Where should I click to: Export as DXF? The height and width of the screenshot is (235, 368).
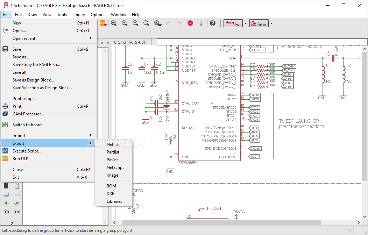point(114,194)
